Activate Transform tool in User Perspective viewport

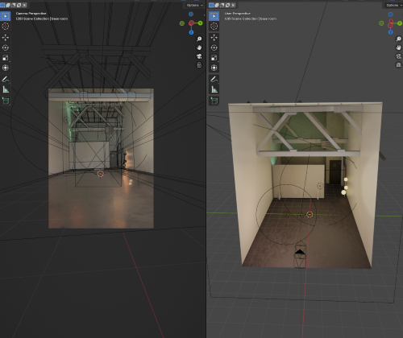(x=214, y=68)
